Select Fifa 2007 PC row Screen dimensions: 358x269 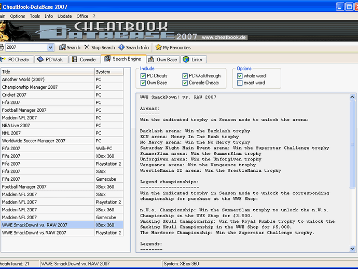(62, 102)
